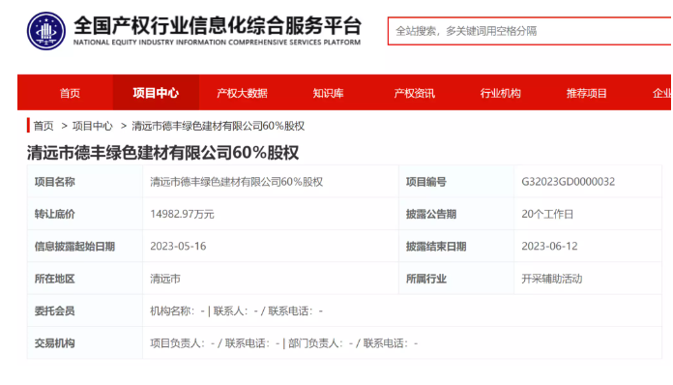This screenshot has height=385, width=673.
Task: Click the 首页 breadcrumb link
Action: click(x=44, y=126)
